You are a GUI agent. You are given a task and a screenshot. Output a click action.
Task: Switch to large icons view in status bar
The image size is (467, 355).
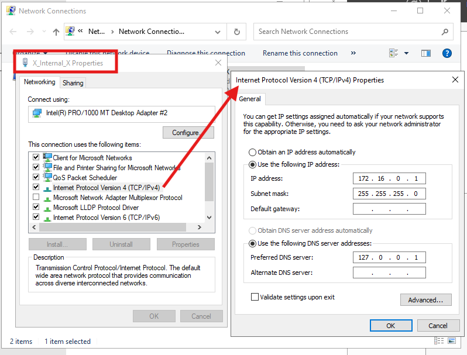(452, 341)
